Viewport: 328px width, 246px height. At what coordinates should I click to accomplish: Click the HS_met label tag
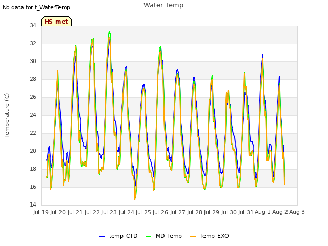coord(56,22)
